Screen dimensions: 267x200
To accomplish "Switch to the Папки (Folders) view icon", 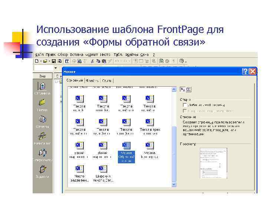I will pyautogui.click(x=42, y=103).
